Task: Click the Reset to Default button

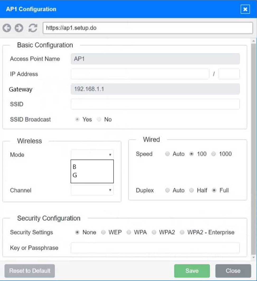Action: [x=30, y=271]
